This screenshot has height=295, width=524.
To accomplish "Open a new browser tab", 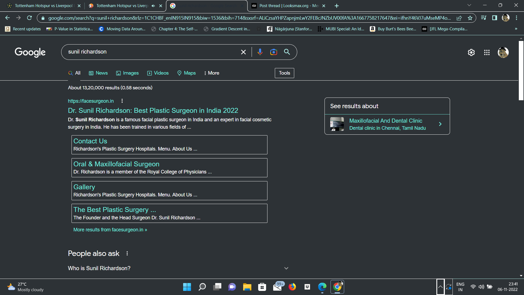I will (337, 6).
